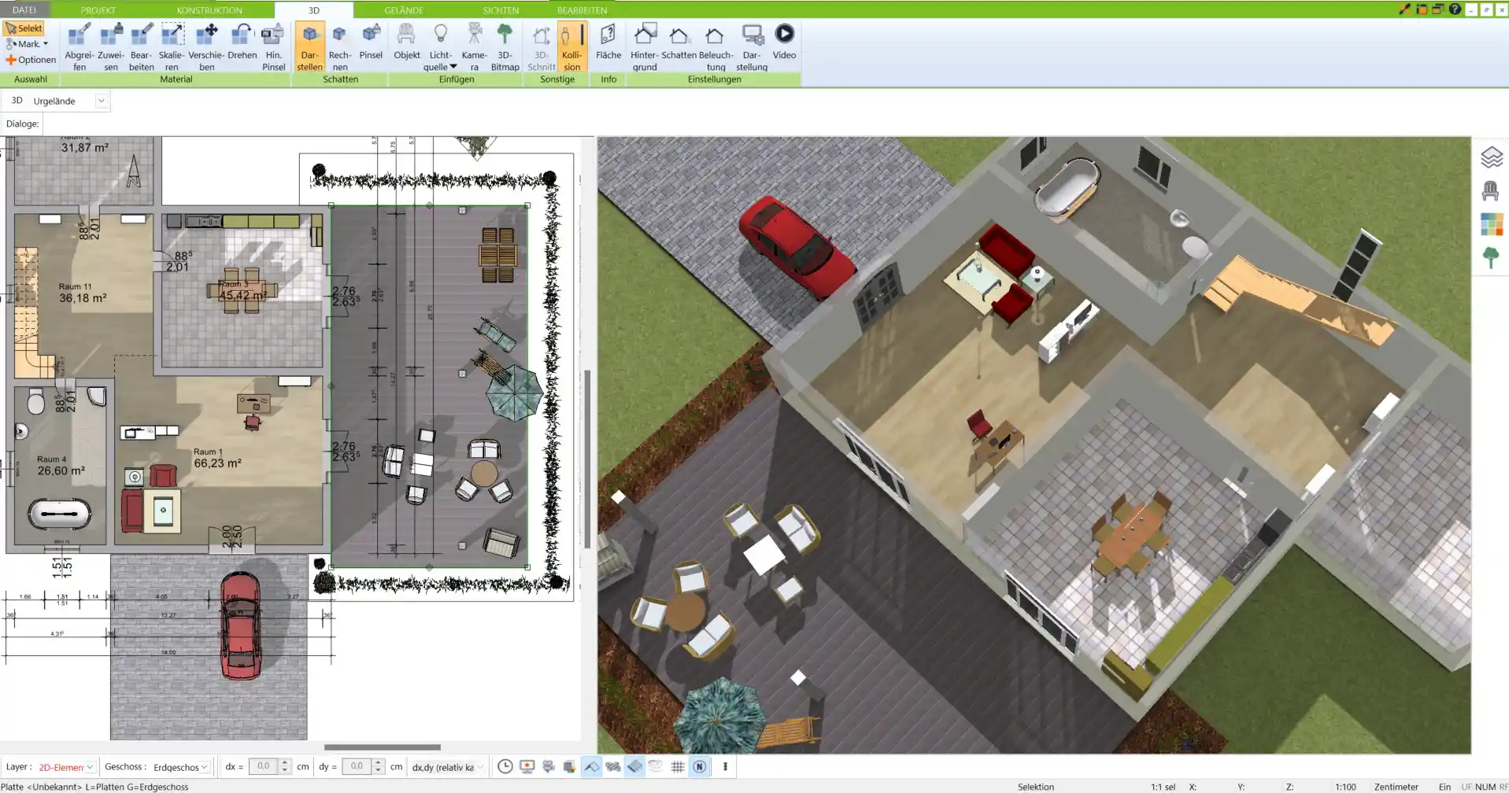The image size is (1509, 793).
Task: Use the Drehen material tool
Action: (242, 42)
